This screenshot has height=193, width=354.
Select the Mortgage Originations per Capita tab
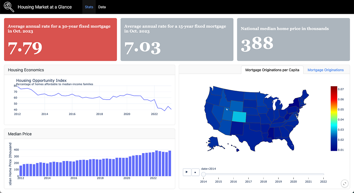272,70
